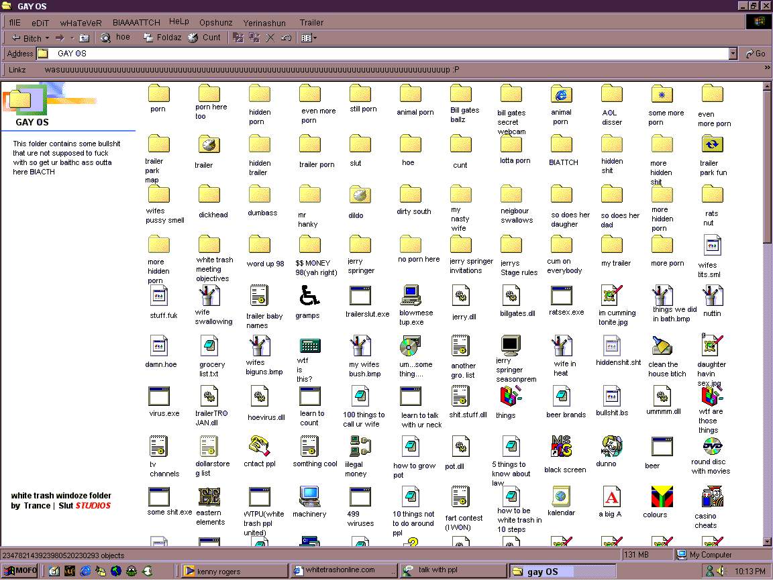Open the 'colours' icon
This screenshot has width=773, height=587.
[x=662, y=497]
